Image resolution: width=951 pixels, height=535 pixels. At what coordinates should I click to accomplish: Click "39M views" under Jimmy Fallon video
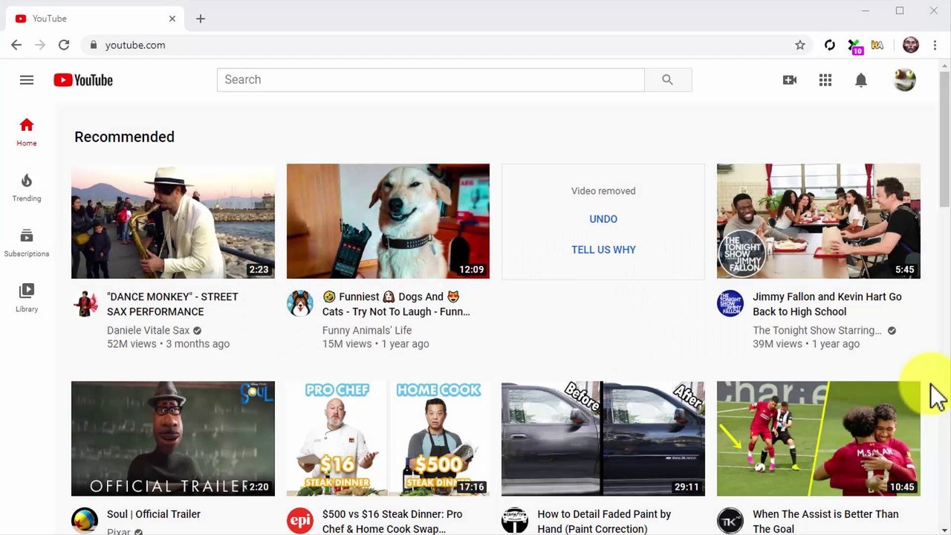click(x=777, y=344)
